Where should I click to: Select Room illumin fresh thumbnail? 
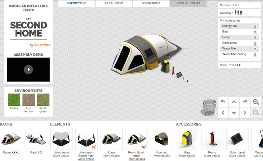pyautogui.click(x=137, y=139)
